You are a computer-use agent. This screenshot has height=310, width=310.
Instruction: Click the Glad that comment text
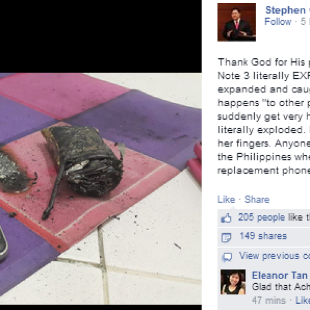[281, 287]
